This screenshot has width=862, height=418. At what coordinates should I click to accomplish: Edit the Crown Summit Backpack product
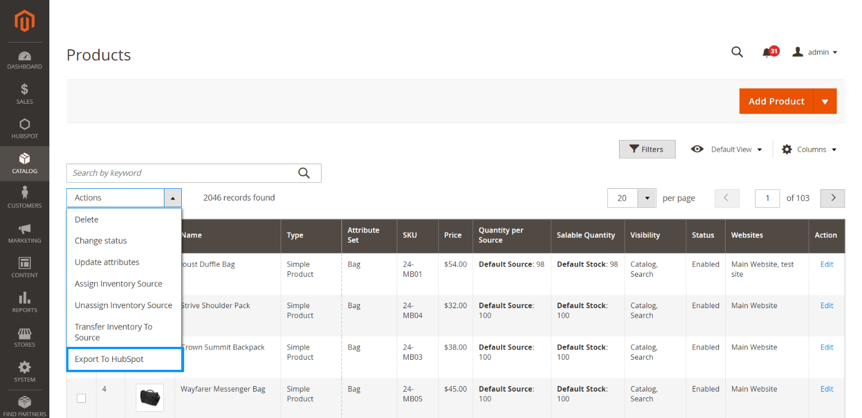click(x=827, y=347)
